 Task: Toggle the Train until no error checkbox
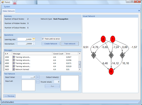43,39
